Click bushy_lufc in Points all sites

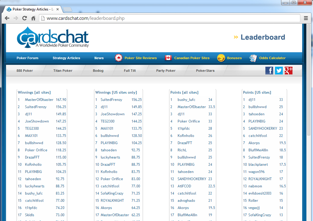[186, 100]
